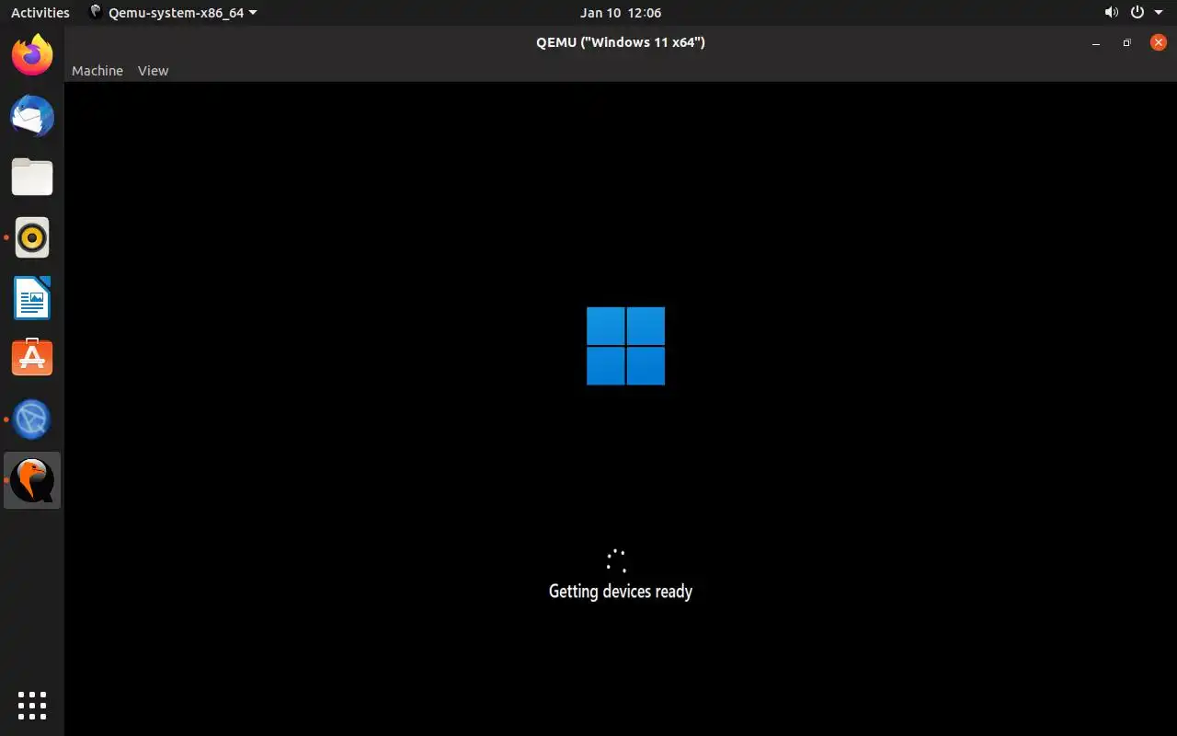Open the View menu
The image size is (1177, 736).
tap(153, 71)
